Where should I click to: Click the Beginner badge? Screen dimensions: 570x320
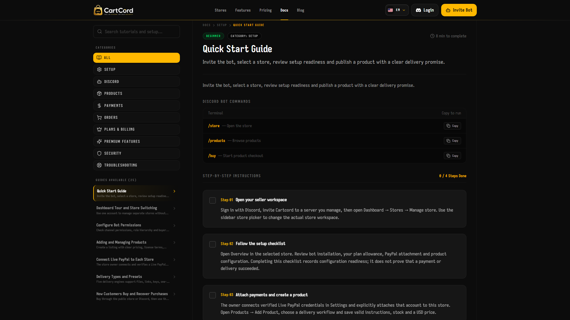coord(213,36)
